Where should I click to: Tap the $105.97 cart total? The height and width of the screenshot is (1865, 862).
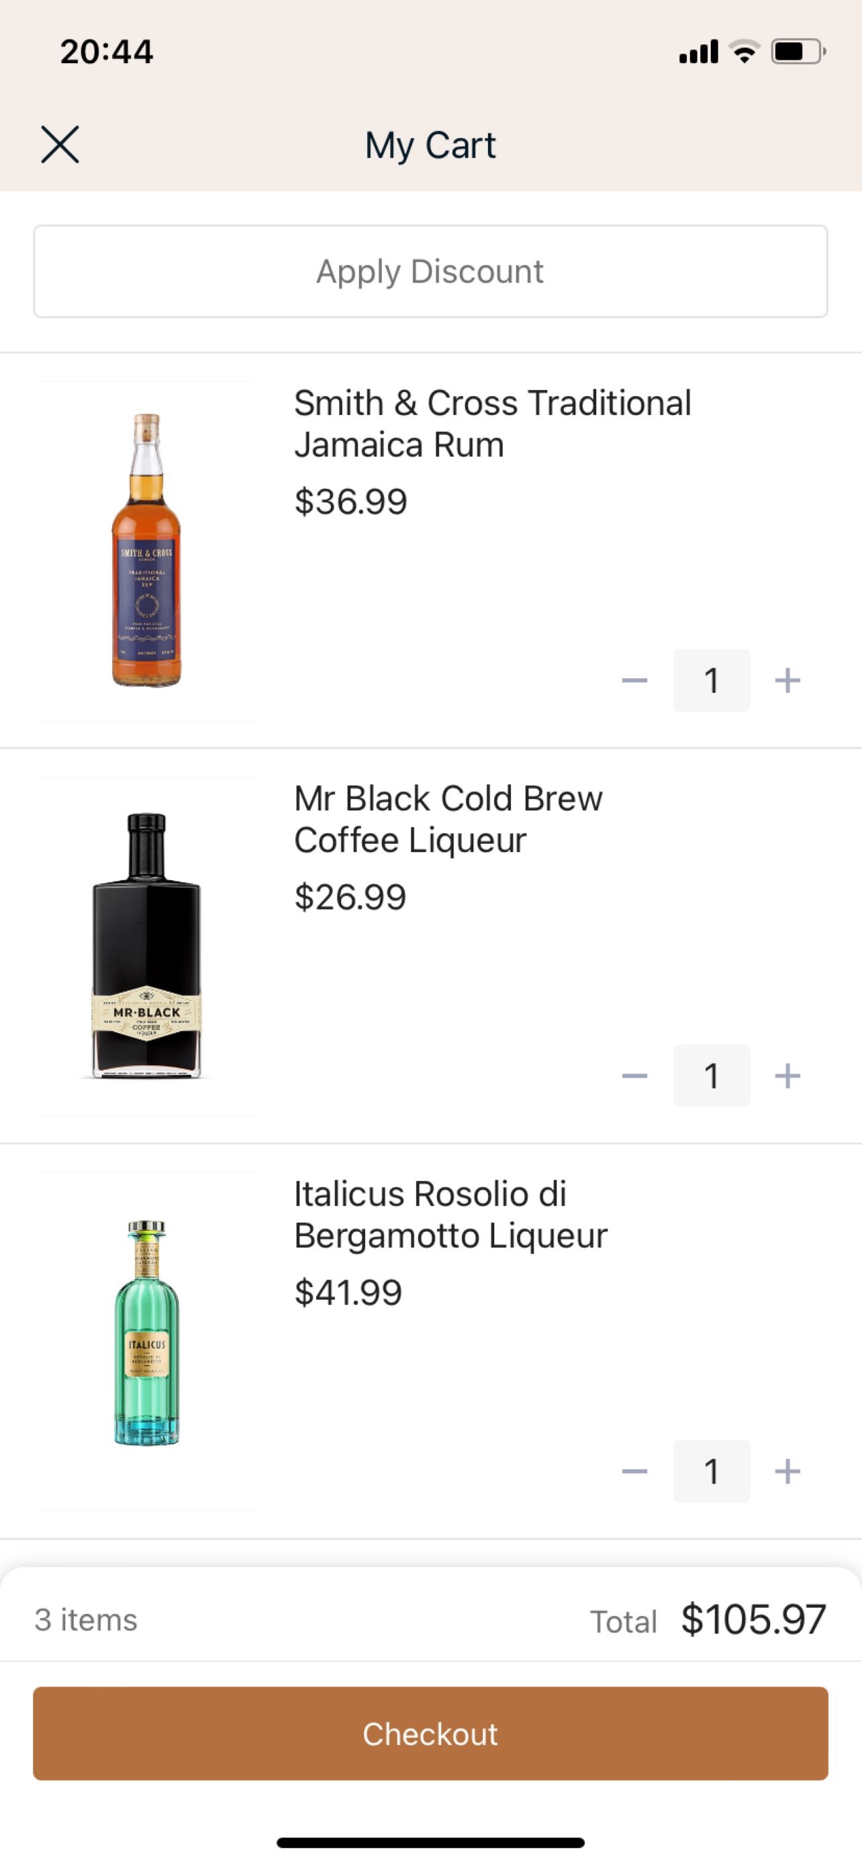tap(753, 1619)
